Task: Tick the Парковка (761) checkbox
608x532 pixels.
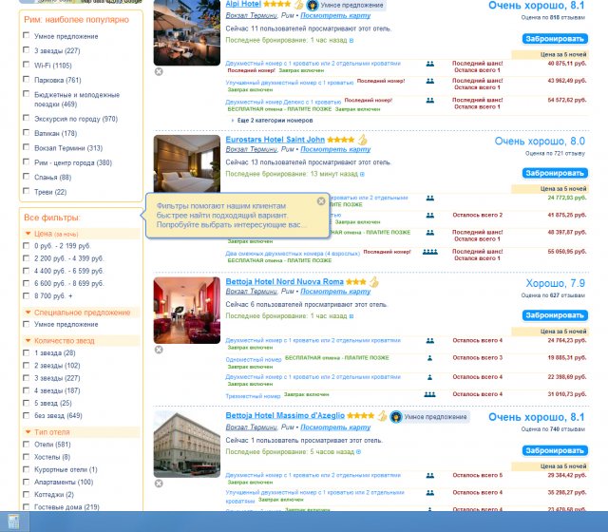Action: (x=26, y=79)
